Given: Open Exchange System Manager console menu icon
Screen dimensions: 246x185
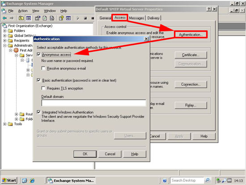Looking at the screenshot, I should 4,11.
